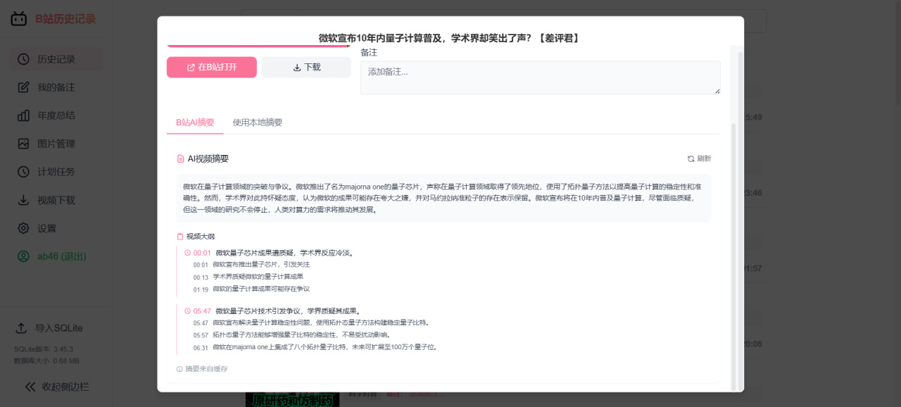Click the download arrow icon in 下载 button

pyautogui.click(x=297, y=68)
